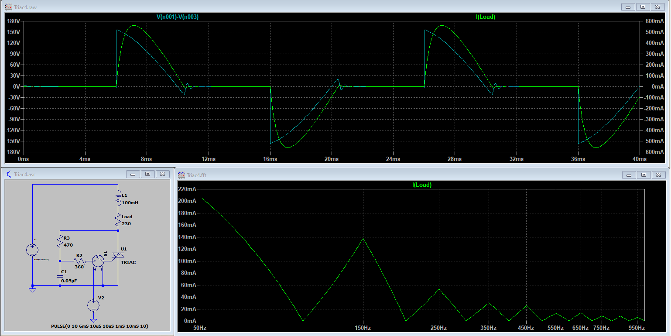The width and height of the screenshot is (671, 336).
Task: Select the L1 inductor symbol in schematic
Action: (118, 199)
